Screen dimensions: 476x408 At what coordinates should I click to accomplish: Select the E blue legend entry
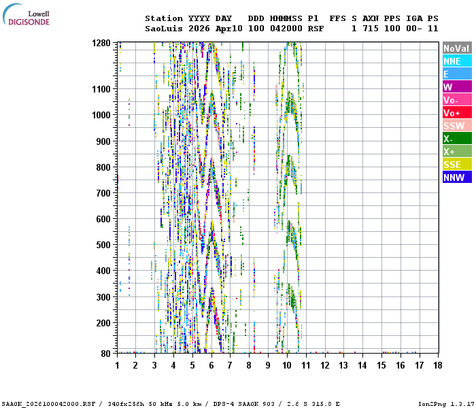456,74
